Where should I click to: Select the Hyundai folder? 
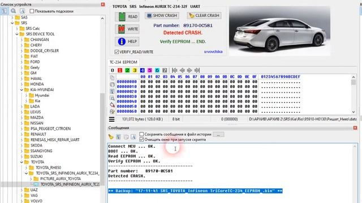(42, 95)
